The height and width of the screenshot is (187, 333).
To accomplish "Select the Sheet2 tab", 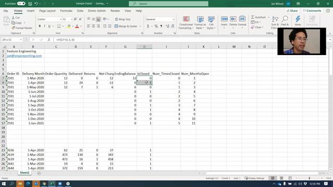I will coord(24,173).
